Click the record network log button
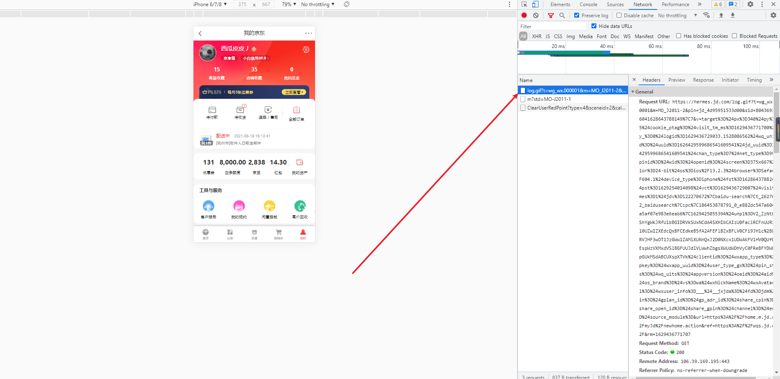This screenshot has height=379, width=780. [x=524, y=16]
